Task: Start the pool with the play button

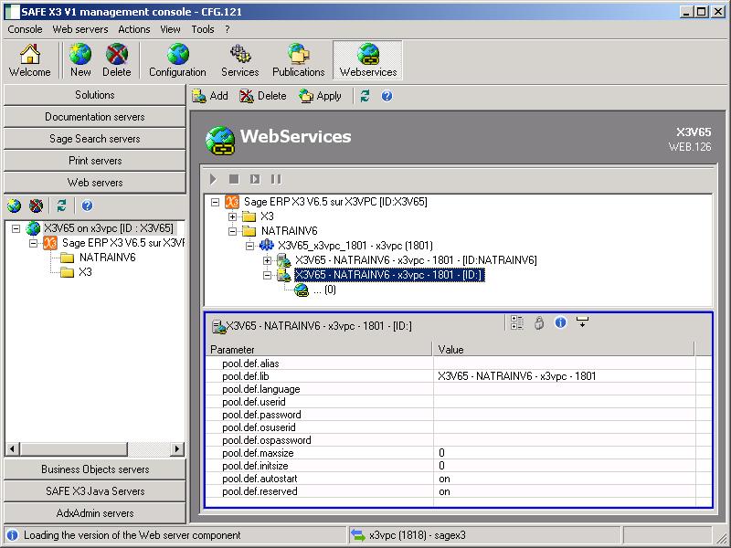Action: 213,179
